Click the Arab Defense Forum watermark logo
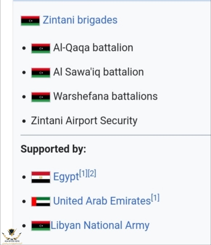The height and width of the screenshot is (245, 211). (x=12, y=236)
